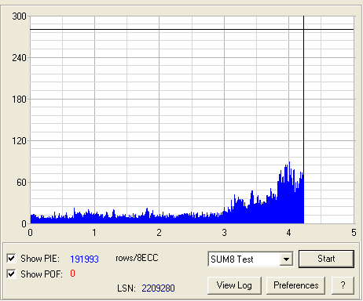Open View Log
Screen dimensions: 363x301
click(234, 285)
